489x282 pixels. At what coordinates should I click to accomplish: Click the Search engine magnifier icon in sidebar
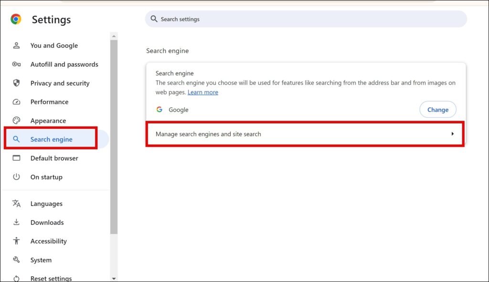coord(16,139)
